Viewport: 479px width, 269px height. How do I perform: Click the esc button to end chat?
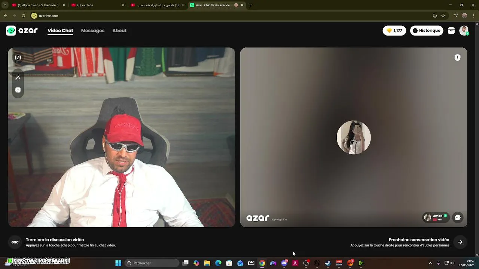15,242
